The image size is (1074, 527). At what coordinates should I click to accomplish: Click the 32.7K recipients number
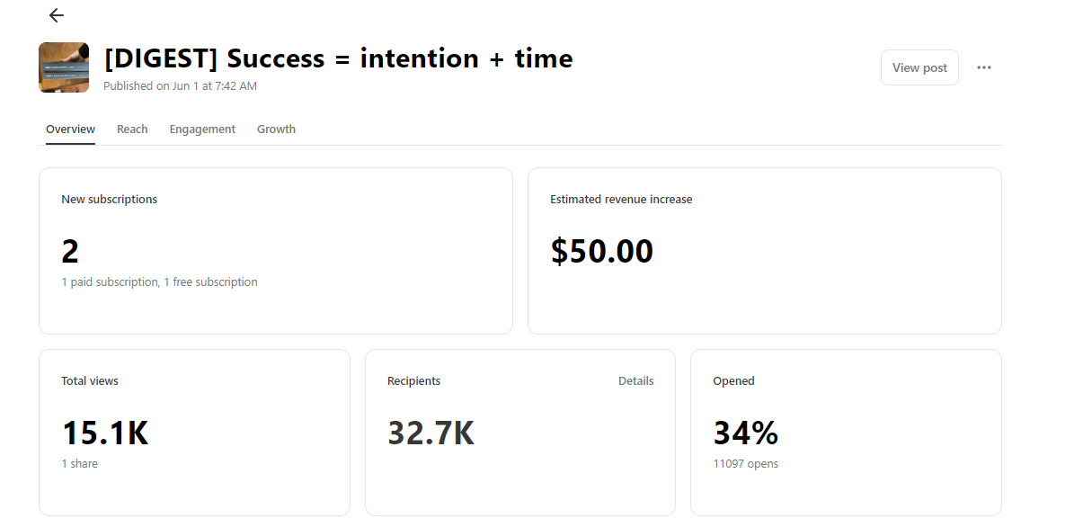point(430,433)
